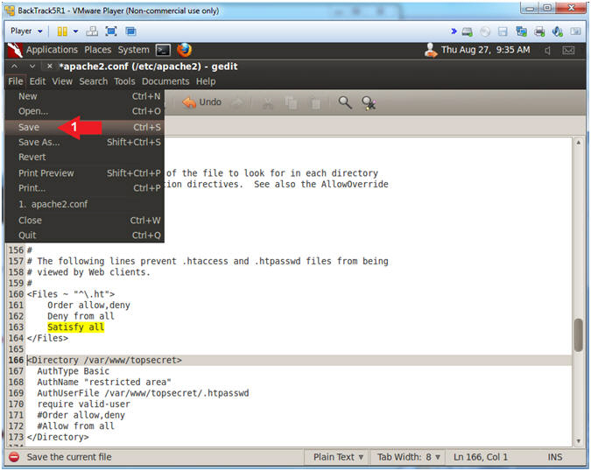Pause the VM with VMware pause icon
The image size is (591, 471).
pyautogui.click(x=62, y=32)
